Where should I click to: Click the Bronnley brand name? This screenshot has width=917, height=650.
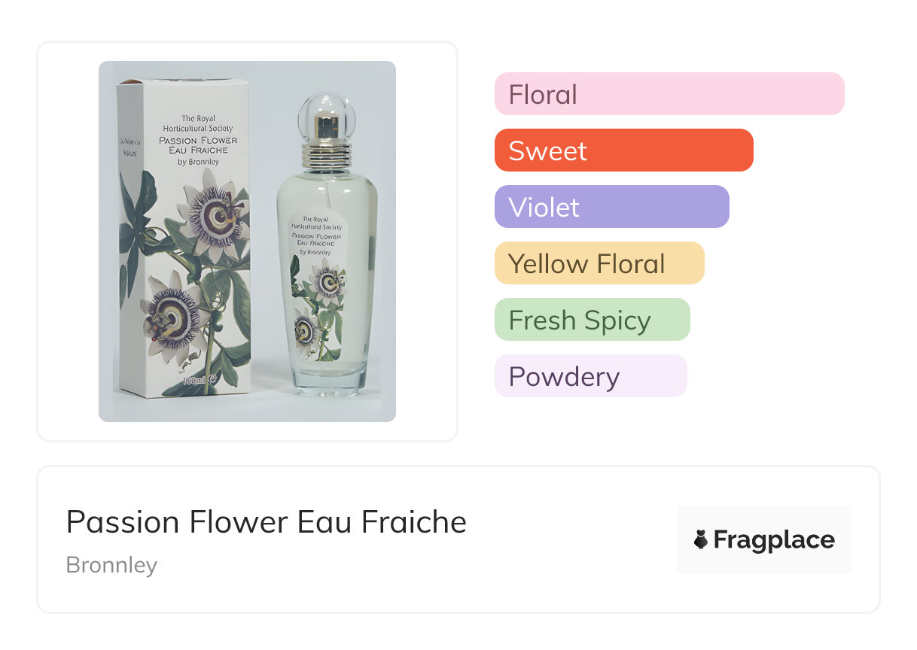point(111,564)
